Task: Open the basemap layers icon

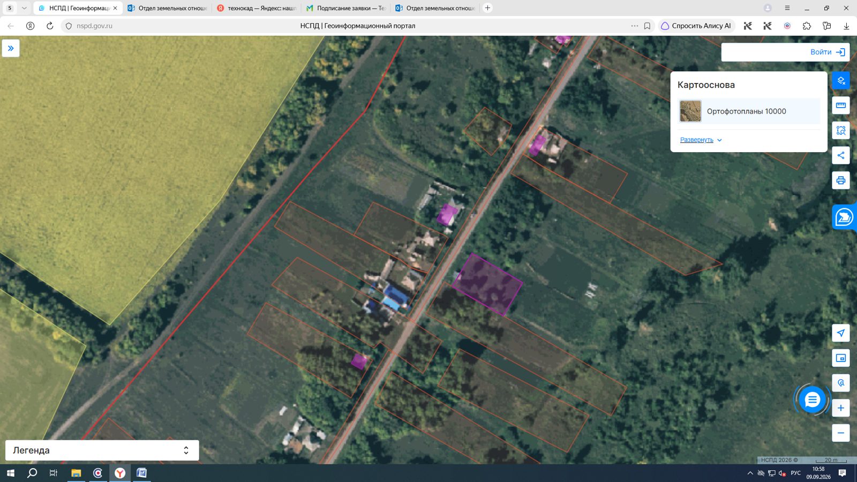Action: (x=840, y=81)
